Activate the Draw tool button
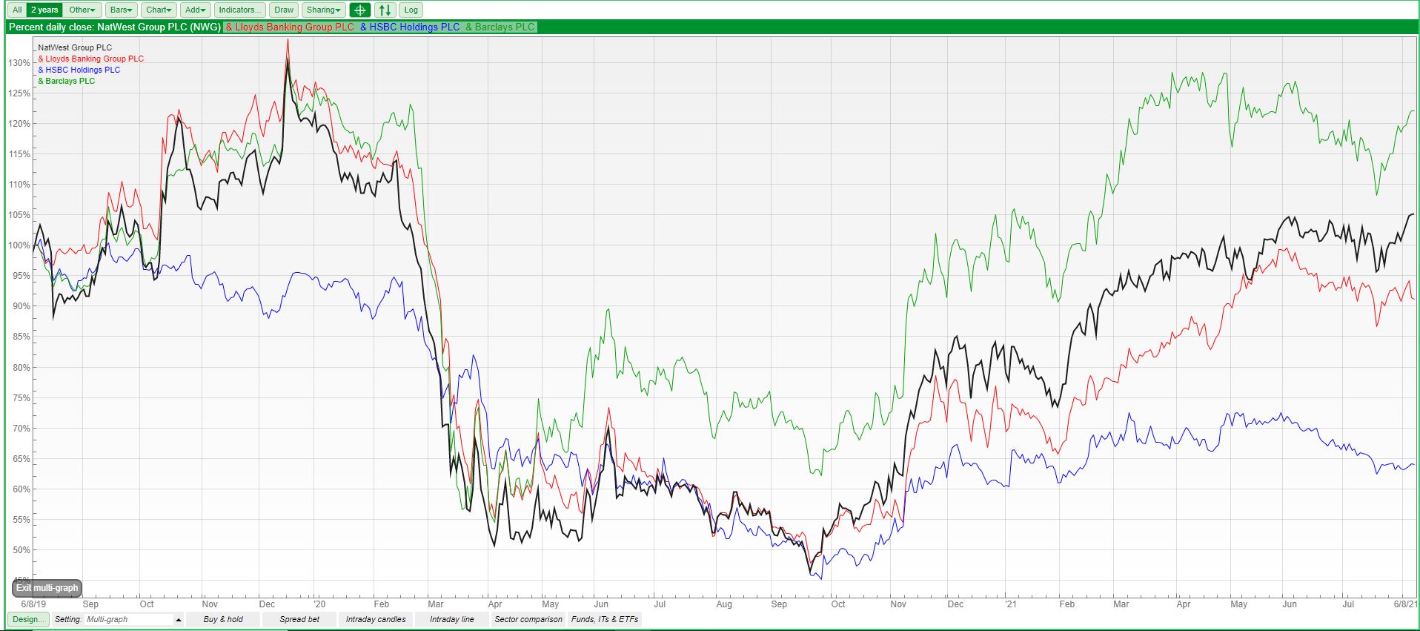The image size is (1420, 631). click(284, 10)
